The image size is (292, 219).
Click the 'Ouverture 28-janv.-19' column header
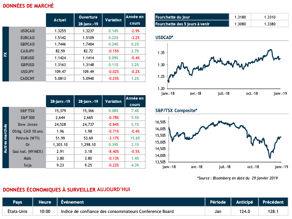pyautogui.click(x=88, y=20)
